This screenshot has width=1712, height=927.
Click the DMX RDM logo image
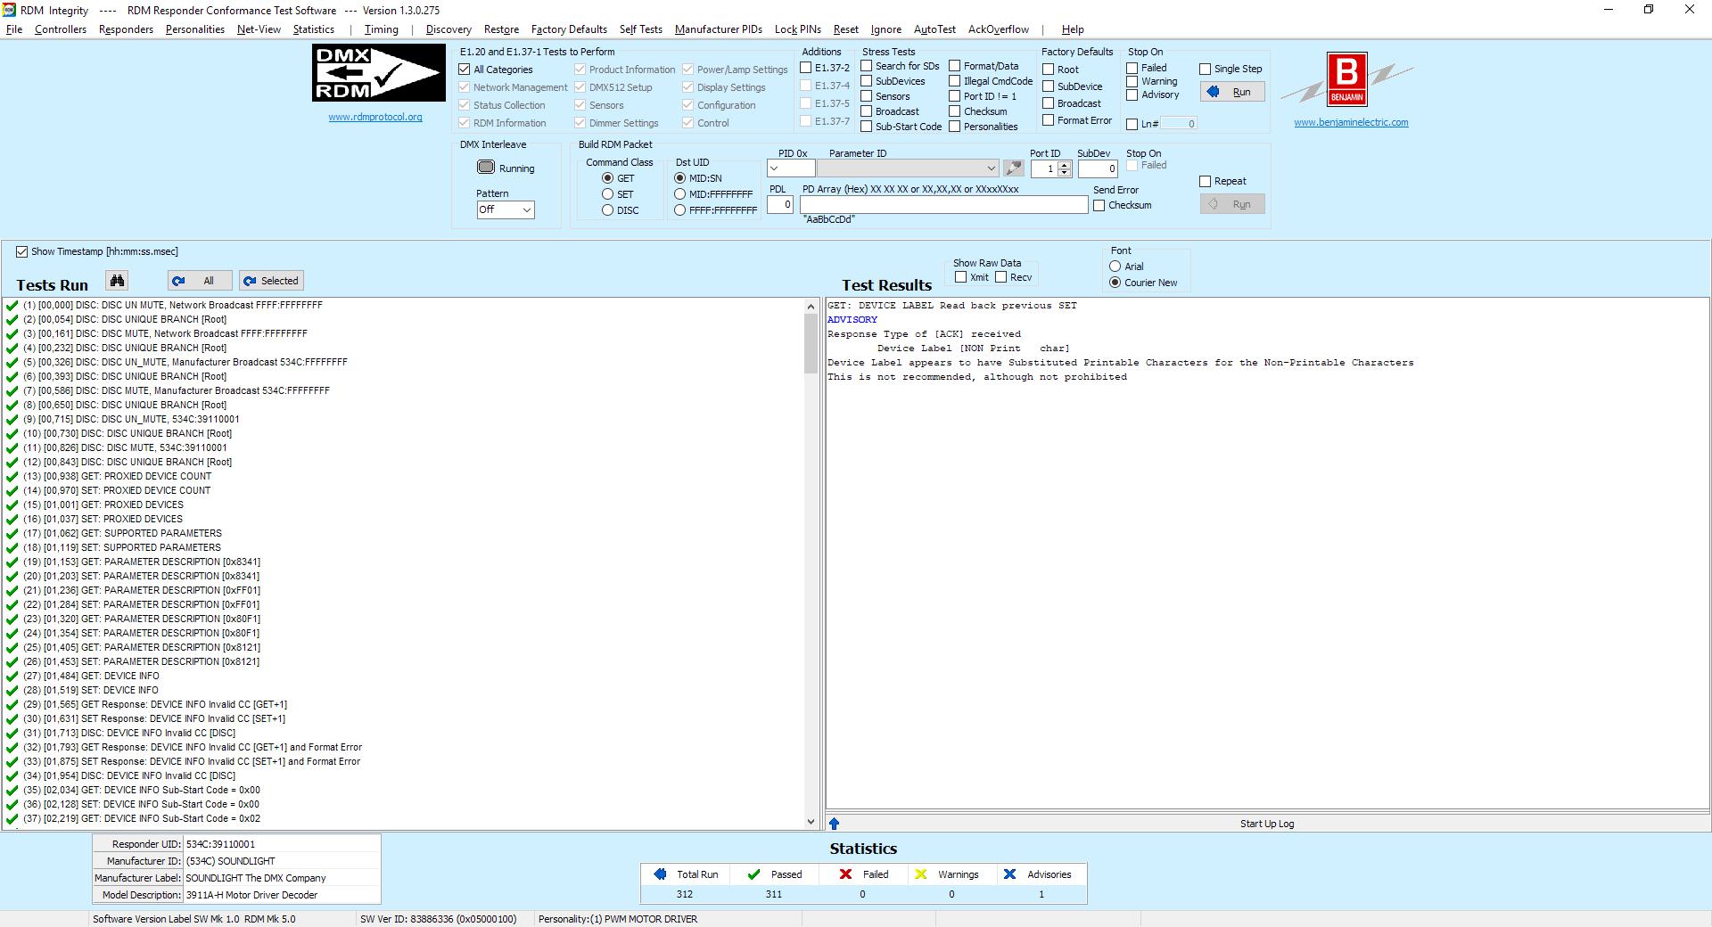coord(378,73)
